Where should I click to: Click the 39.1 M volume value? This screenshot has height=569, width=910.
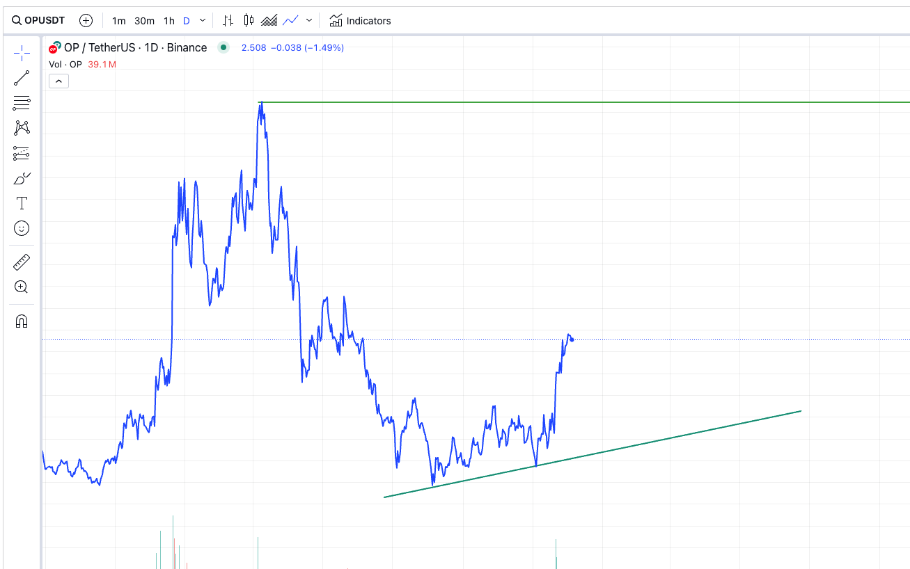(102, 64)
